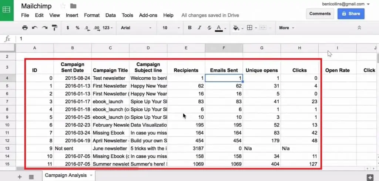Format cells as currency
The width and height of the screenshot is (379, 181).
(x=68, y=28)
